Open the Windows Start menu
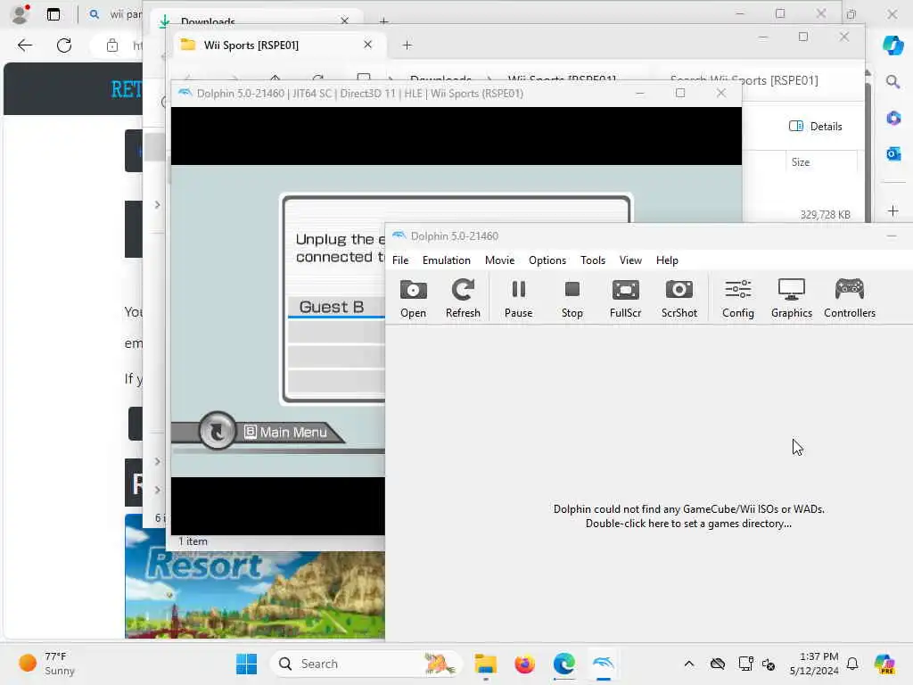The height and width of the screenshot is (685, 913). (246, 664)
